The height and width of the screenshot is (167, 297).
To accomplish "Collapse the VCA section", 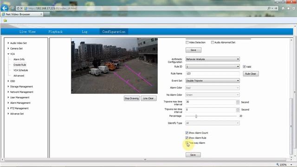I will click(x=13, y=54).
